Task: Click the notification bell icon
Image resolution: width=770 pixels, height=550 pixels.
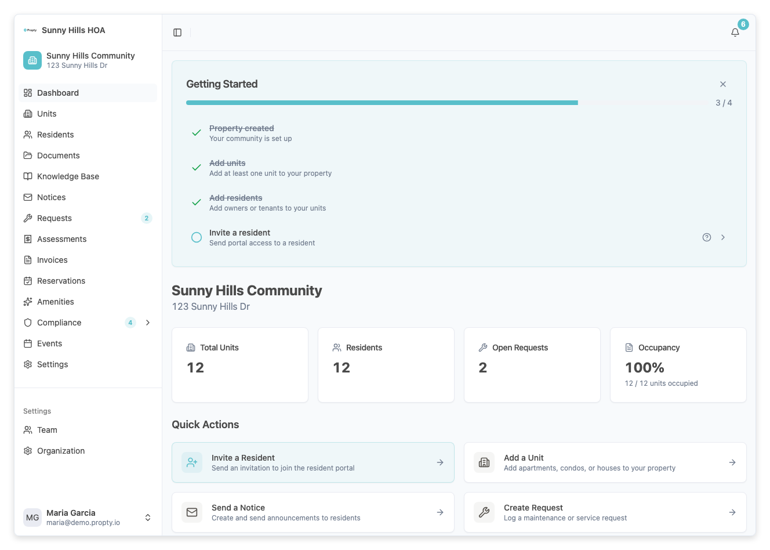Action: (735, 32)
